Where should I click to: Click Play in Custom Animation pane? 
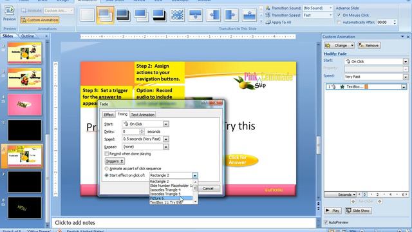[332, 211]
